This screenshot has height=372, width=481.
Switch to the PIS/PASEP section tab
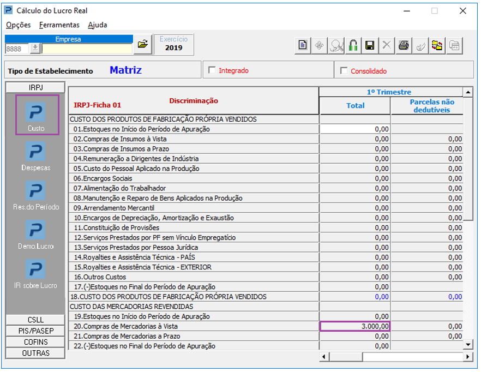(x=35, y=331)
